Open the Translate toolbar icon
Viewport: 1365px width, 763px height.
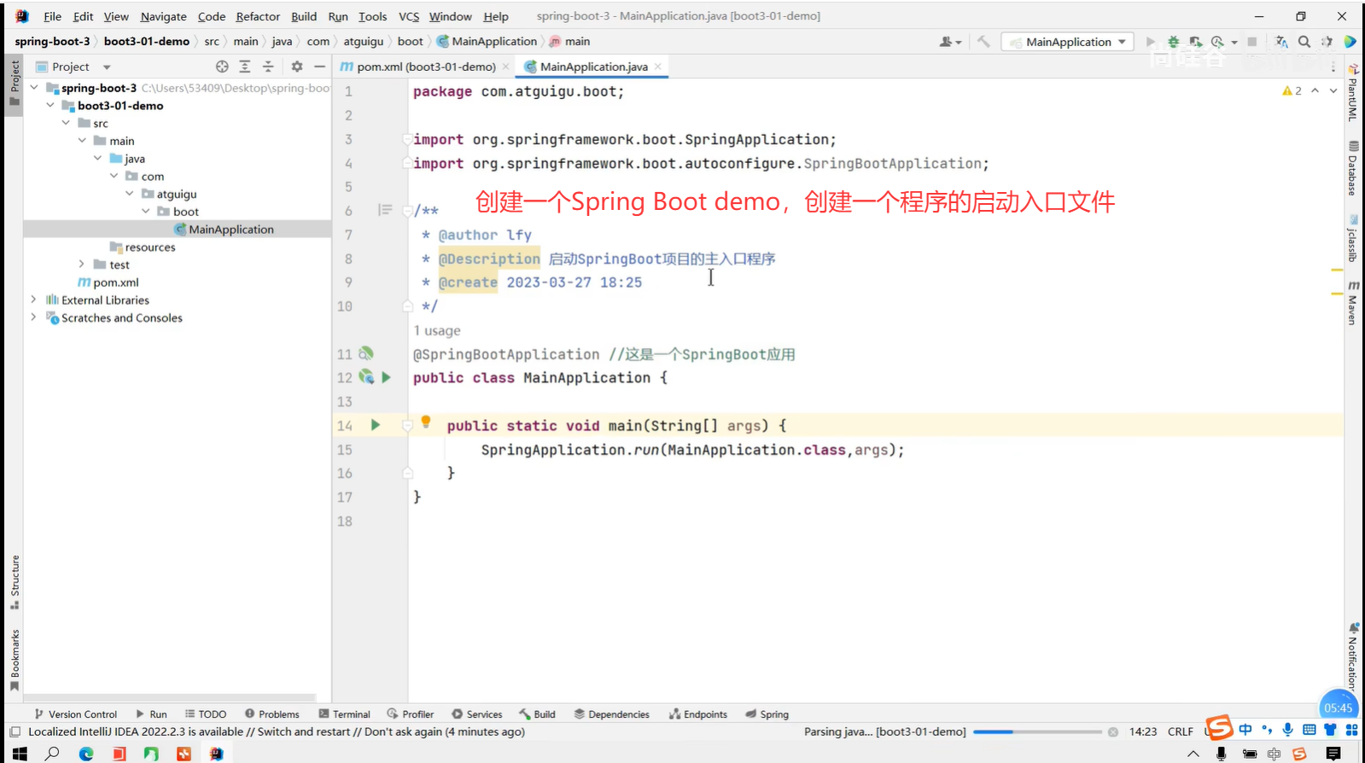(x=1281, y=41)
